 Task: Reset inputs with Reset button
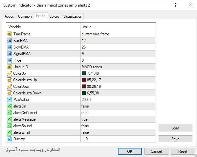click(183, 151)
